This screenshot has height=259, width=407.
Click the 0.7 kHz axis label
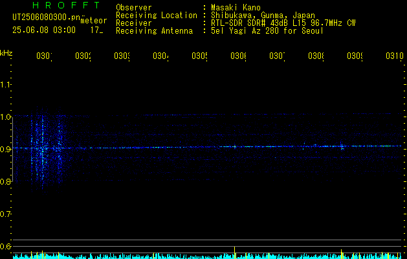point(5,214)
